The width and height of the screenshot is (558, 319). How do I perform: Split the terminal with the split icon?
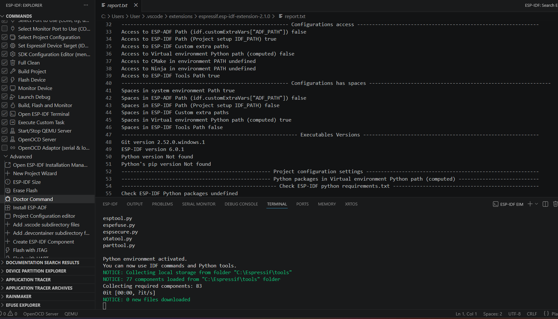tap(545, 204)
